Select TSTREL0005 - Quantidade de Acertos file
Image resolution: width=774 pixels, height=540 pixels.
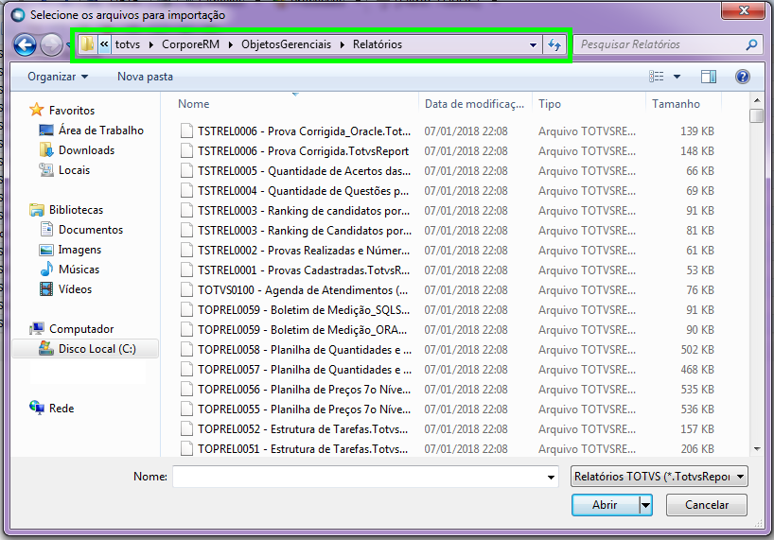click(x=304, y=170)
